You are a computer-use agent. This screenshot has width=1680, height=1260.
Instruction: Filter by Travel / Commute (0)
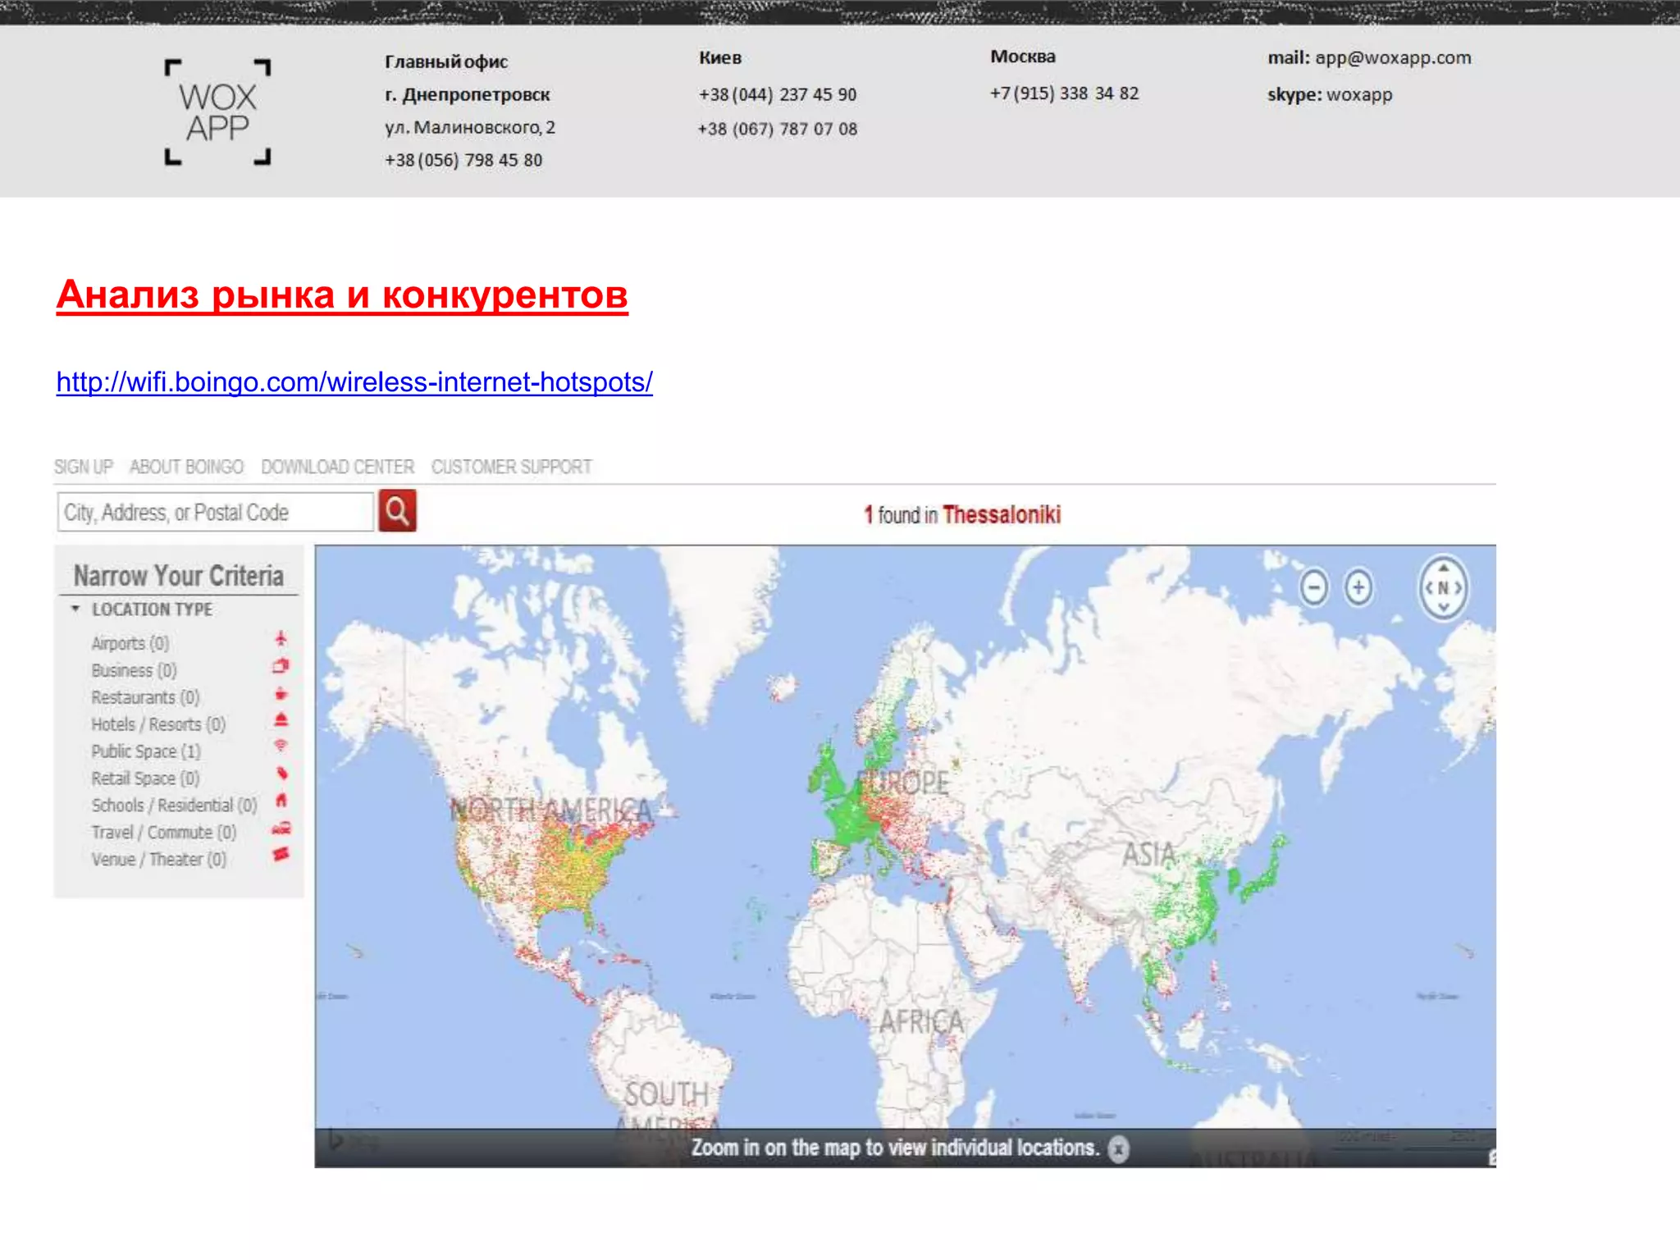pos(164,833)
